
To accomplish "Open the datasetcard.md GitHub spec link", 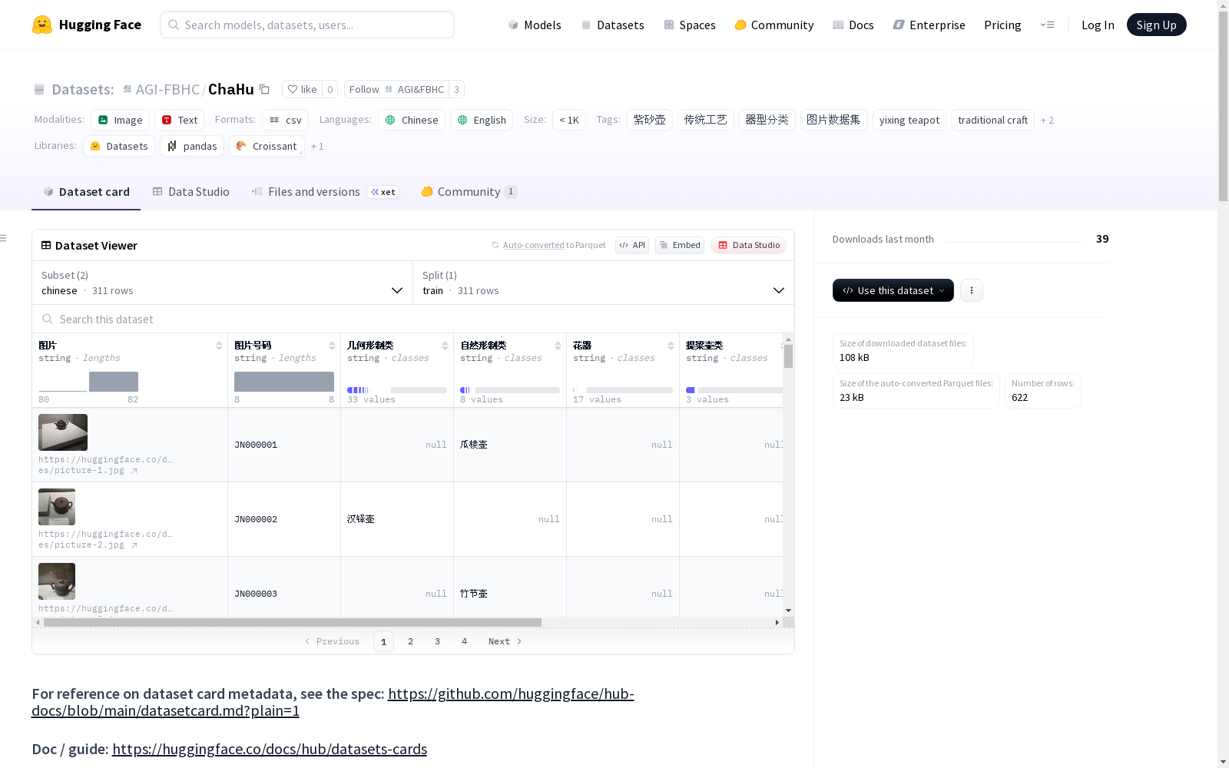I will [x=333, y=702].
